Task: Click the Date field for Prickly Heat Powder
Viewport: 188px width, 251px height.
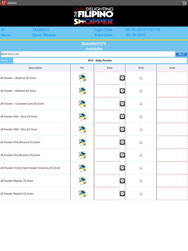Action: point(107,168)
